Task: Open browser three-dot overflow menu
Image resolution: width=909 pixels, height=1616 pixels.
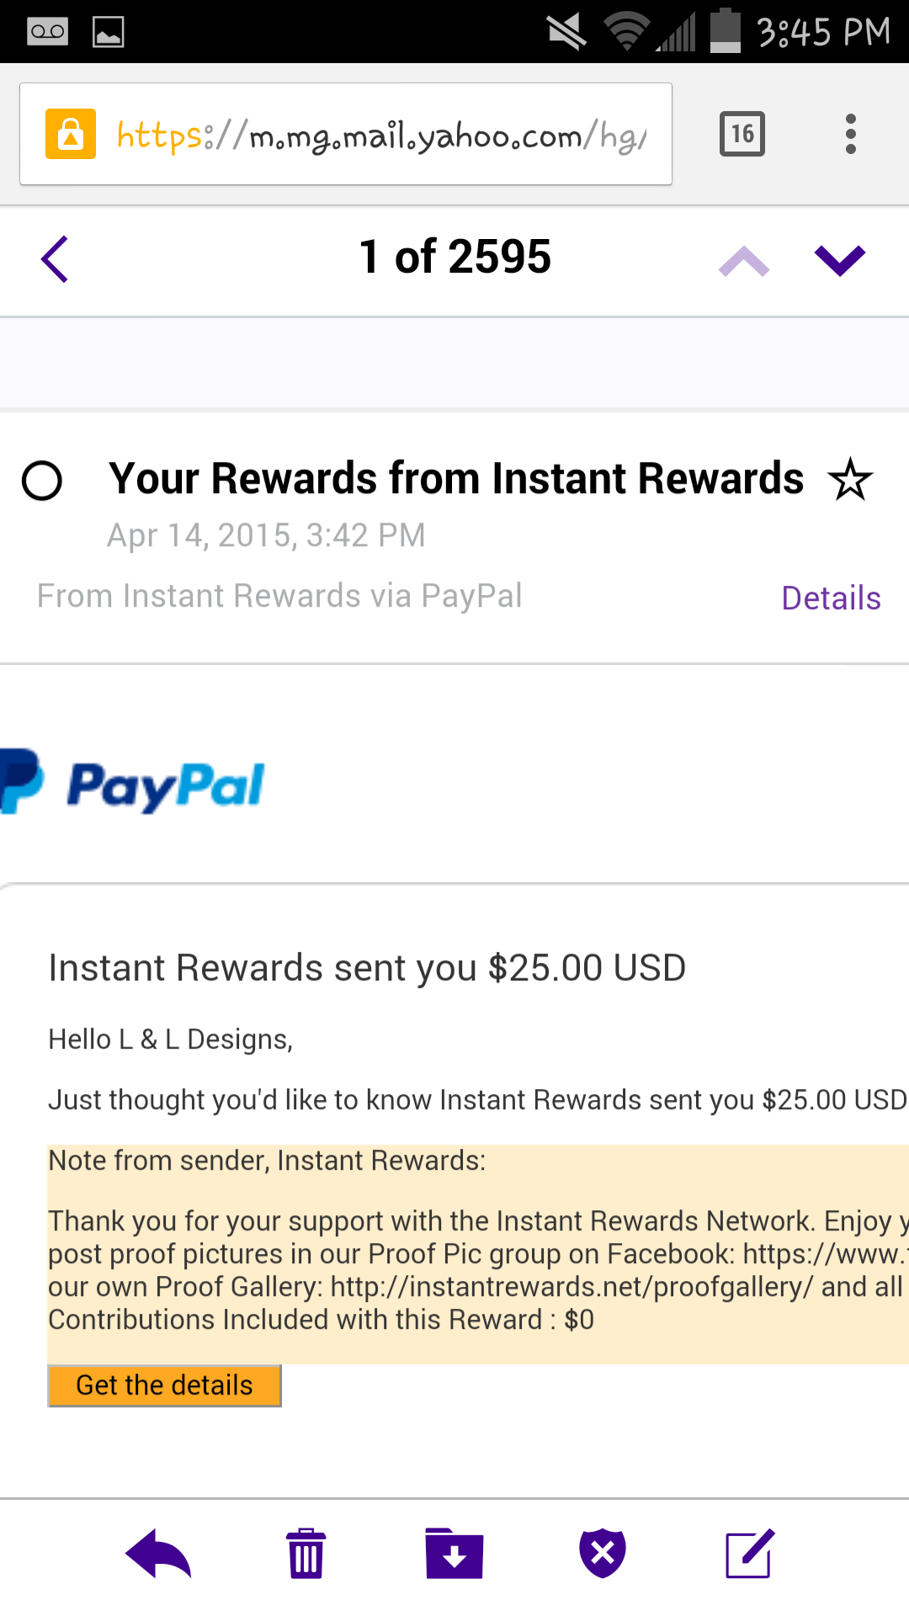Action: click(x=851, y=134)
